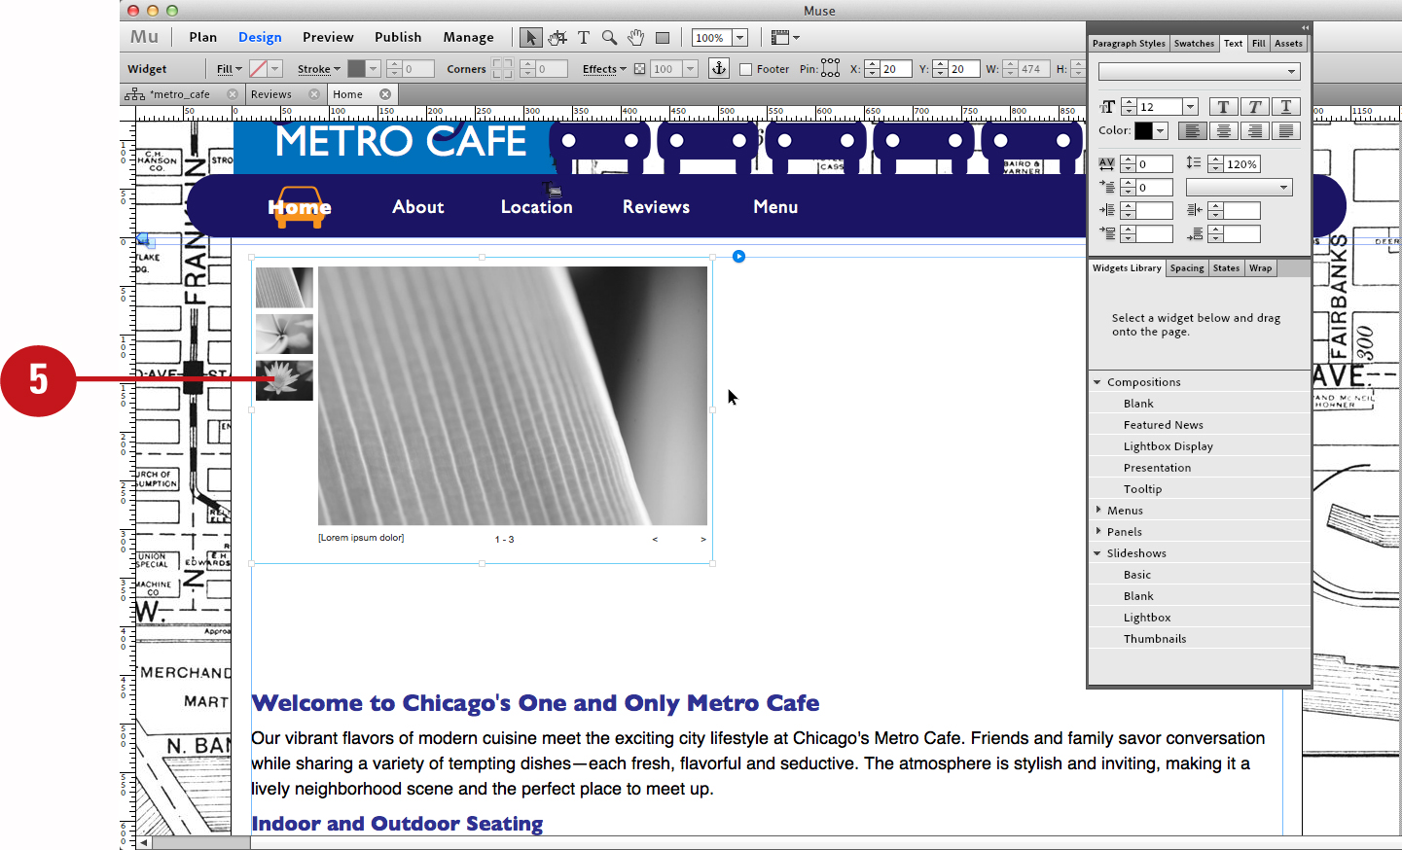
Task: Open the paragraph tag dropdown
Action: (1239, 188)
